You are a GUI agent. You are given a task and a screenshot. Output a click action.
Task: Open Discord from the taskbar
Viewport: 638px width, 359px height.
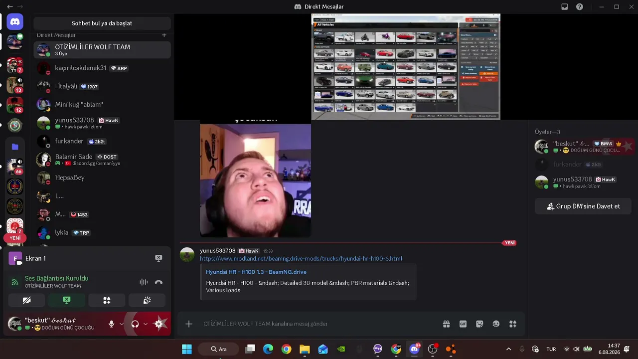point(414,349)
